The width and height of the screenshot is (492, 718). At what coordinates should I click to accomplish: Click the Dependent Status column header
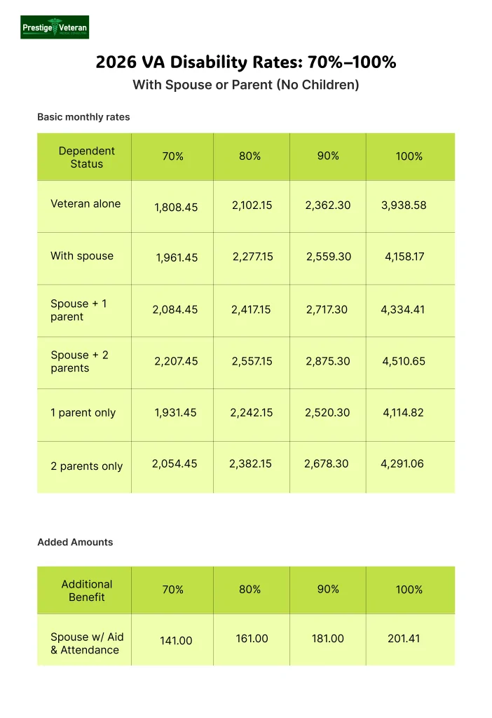pos(87,157)
